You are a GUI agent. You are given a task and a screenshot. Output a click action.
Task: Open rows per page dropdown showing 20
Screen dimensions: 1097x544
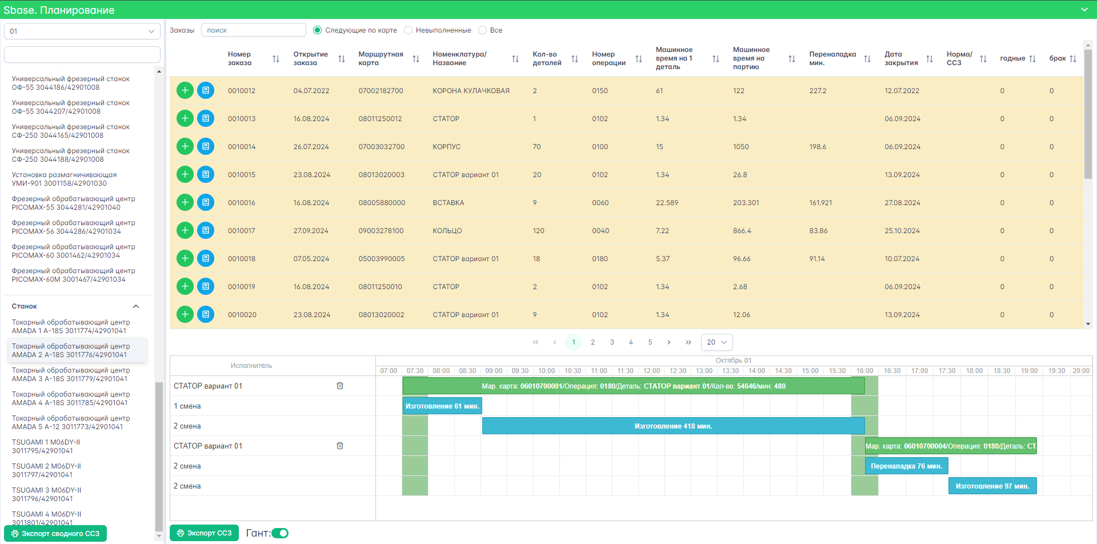(716, 342)
